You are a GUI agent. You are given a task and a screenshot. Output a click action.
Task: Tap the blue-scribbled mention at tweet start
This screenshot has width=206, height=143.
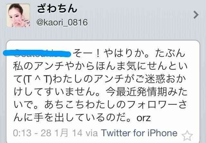pyautogui.click(x=37, y=53)
